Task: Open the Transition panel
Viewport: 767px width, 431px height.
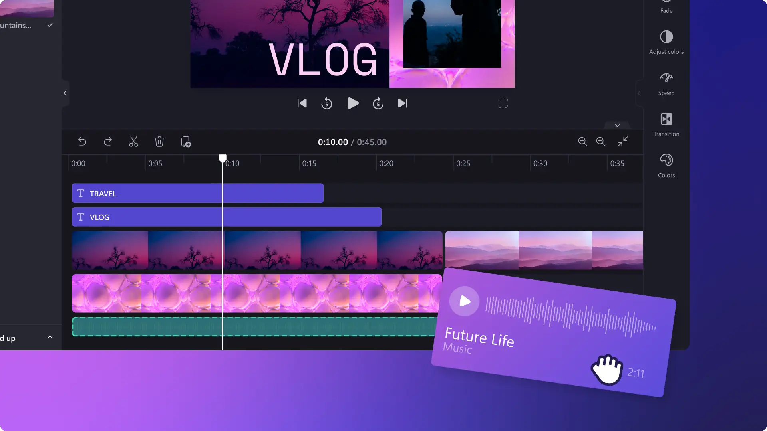Action: click(666, 124)
